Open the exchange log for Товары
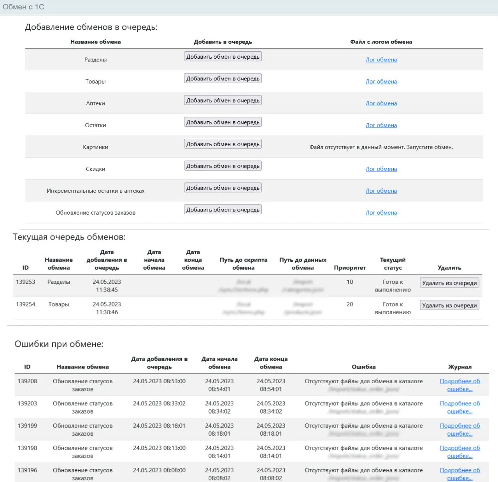The width and height of the screenshot is (498, 482). tap(381, 82)
